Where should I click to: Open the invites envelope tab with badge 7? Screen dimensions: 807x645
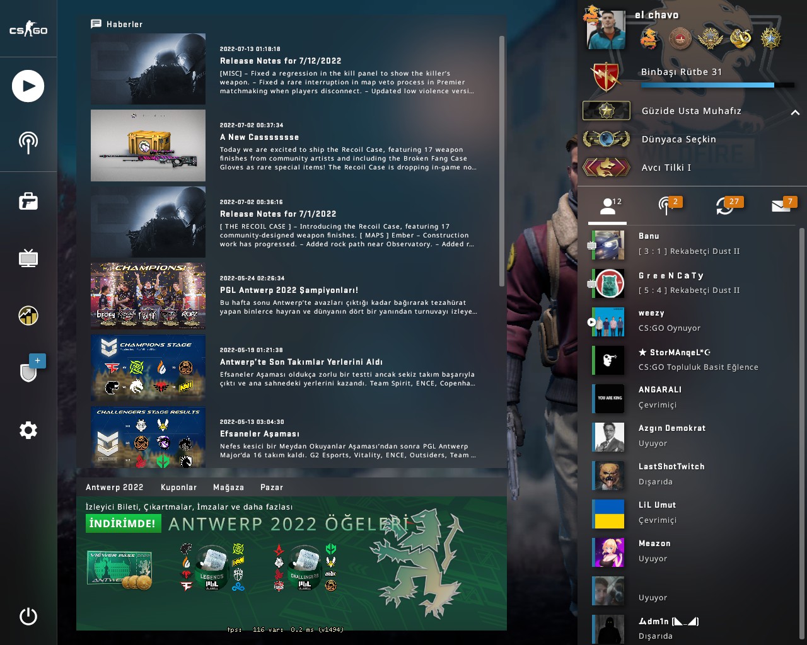pyautogui.click(x=784, y=205)
